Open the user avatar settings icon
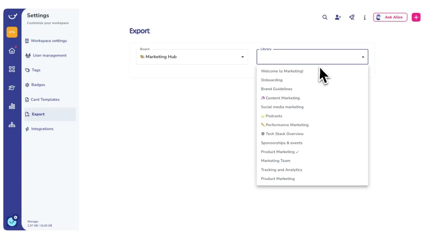This screenshot has height=239, width=426. click(12, 221)
